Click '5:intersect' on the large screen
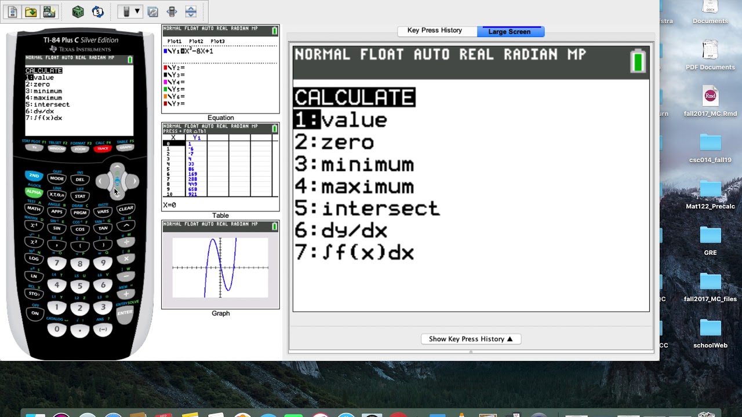Screen dimensions: 742x417 (x=367, y=209)
